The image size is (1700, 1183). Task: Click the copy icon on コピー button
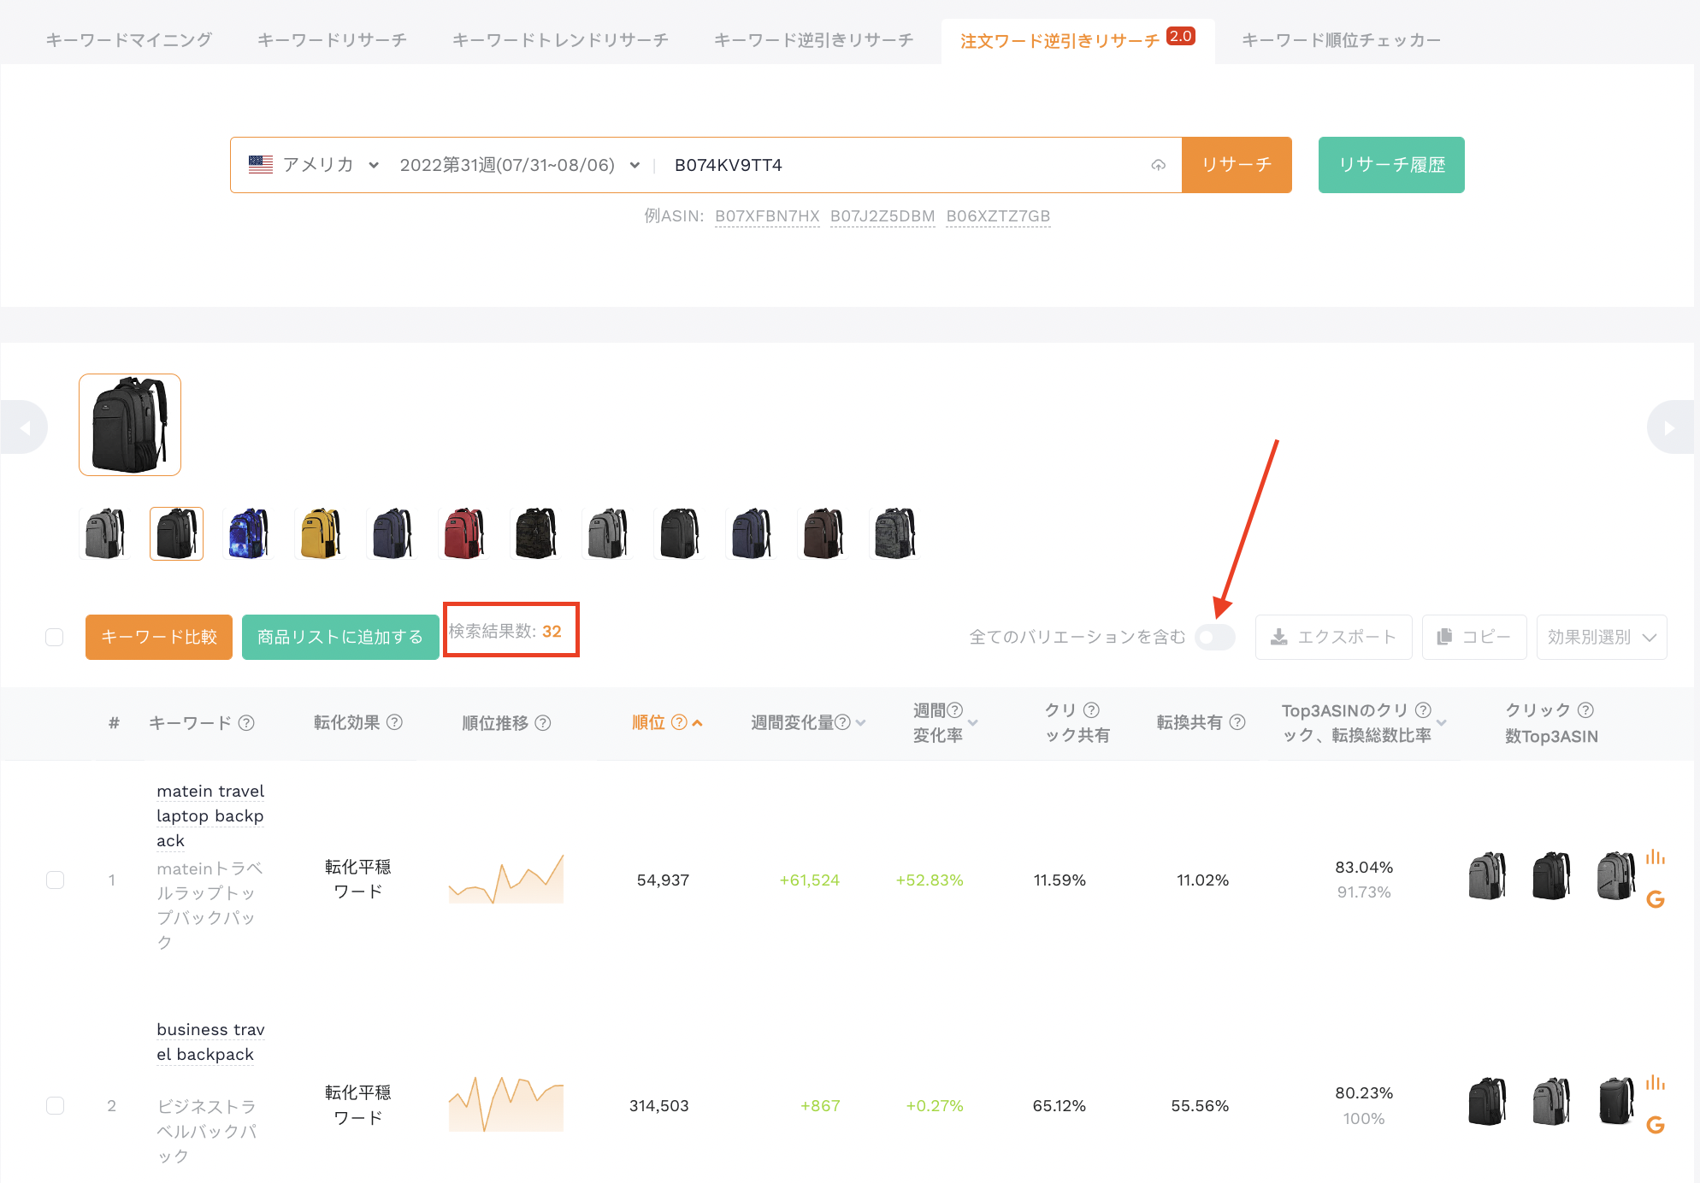coord(1445,637)
